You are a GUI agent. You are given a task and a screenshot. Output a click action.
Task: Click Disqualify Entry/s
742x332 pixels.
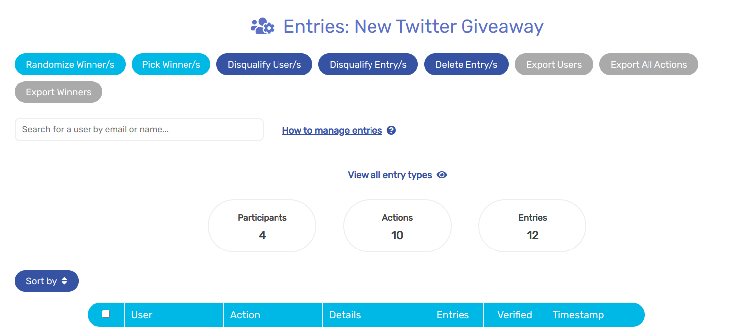pyautogui.click(x=368, y=64)
